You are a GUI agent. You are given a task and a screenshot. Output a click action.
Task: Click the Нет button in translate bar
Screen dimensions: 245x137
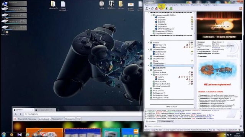point(79,119)
